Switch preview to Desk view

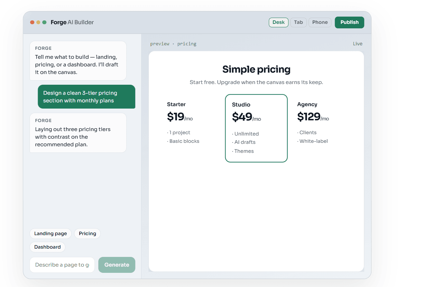pos(278,22)
